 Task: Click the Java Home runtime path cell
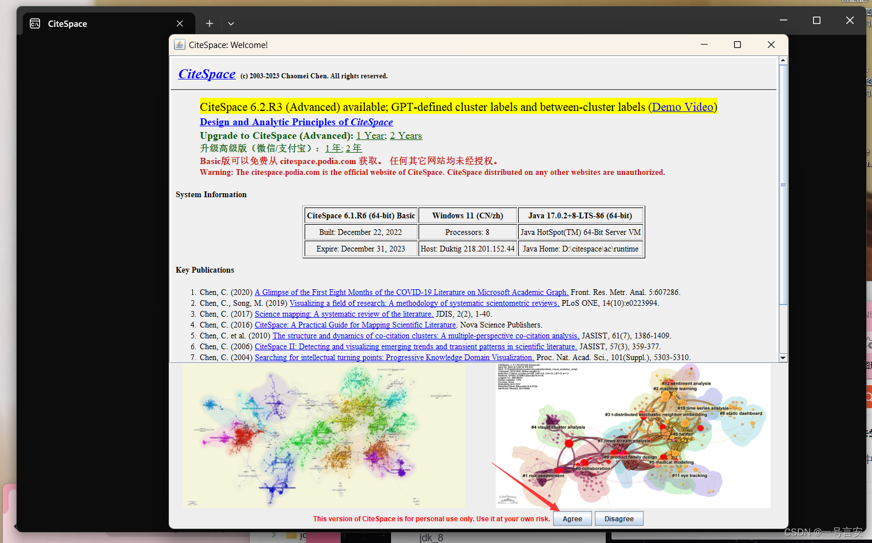pos(580,249)
